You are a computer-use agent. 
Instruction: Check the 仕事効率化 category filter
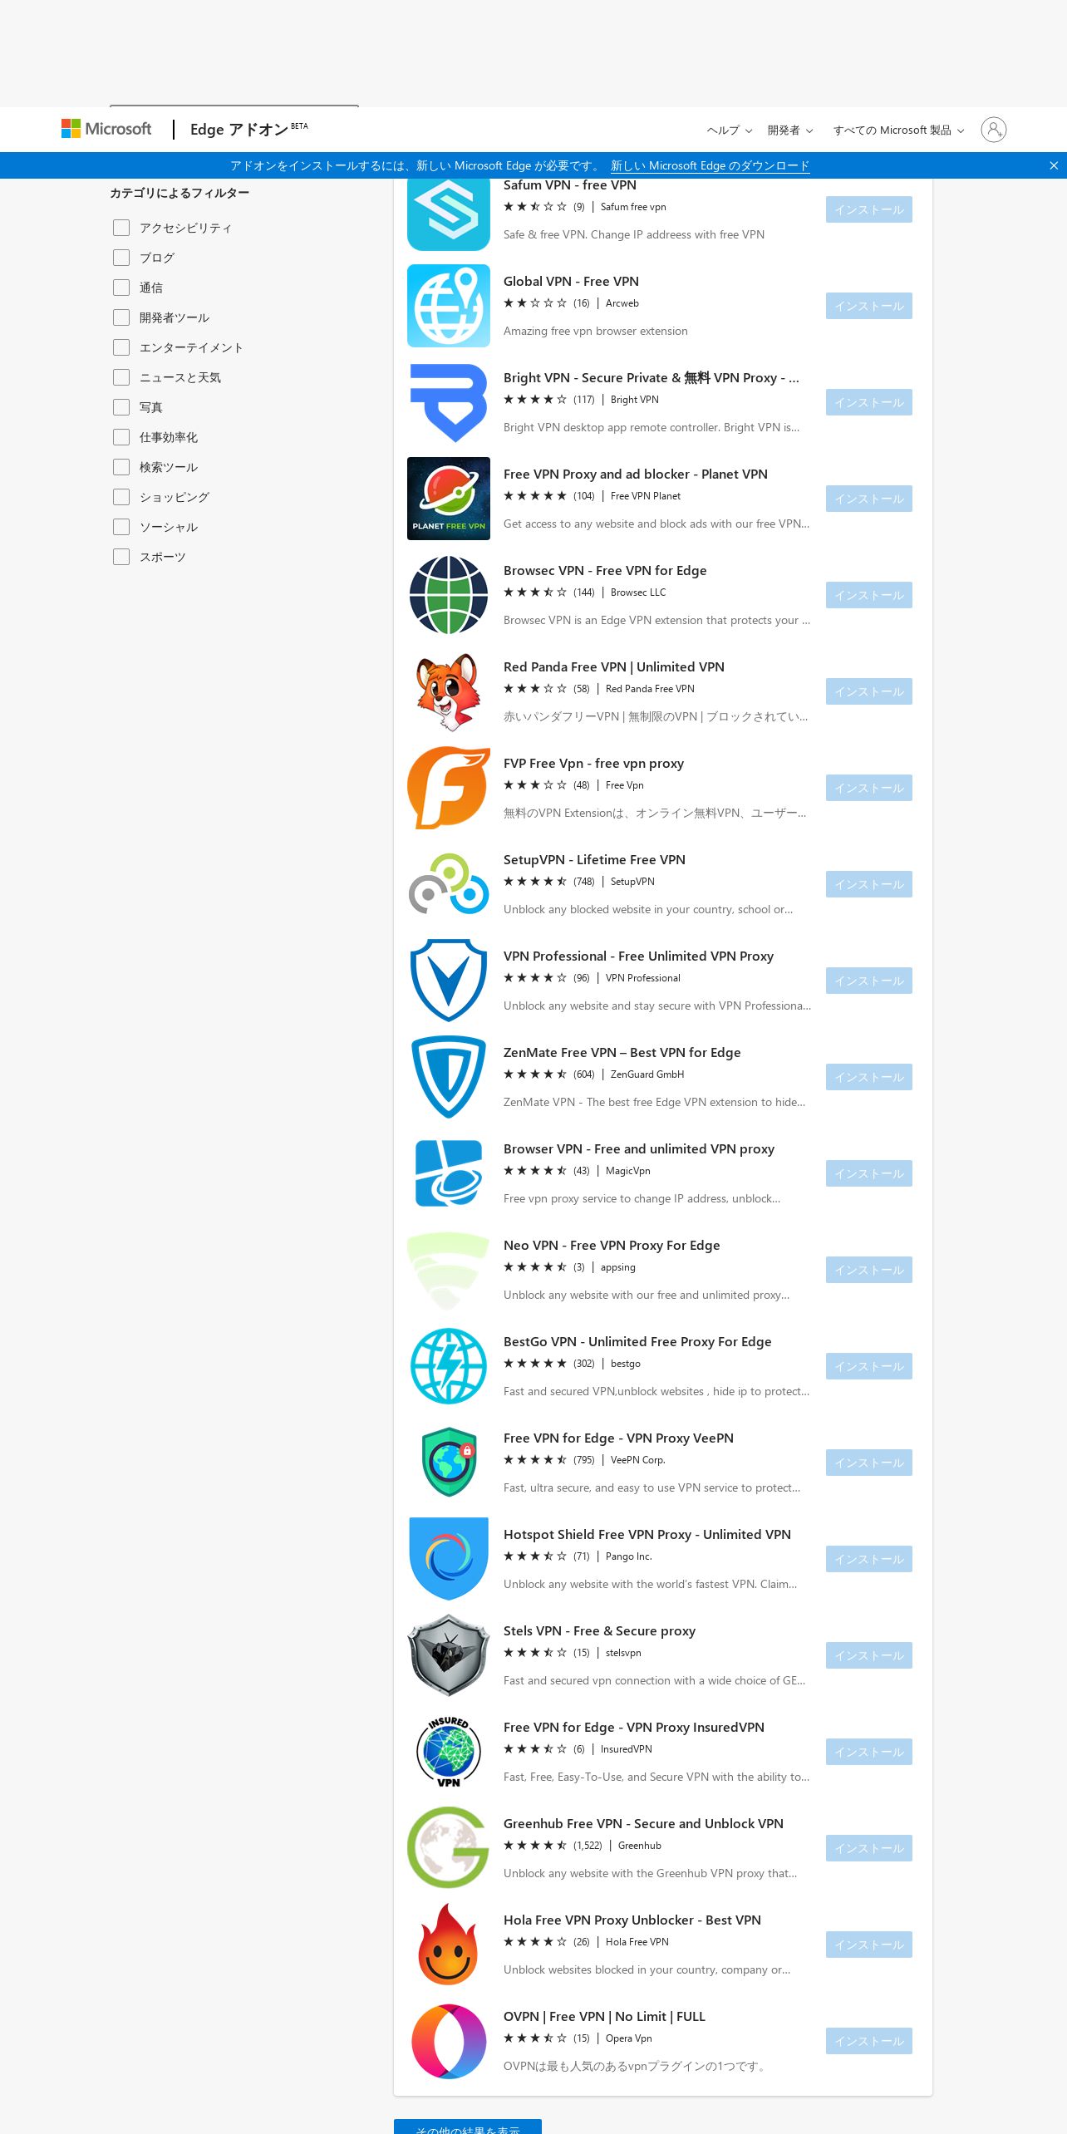(121, 437)
